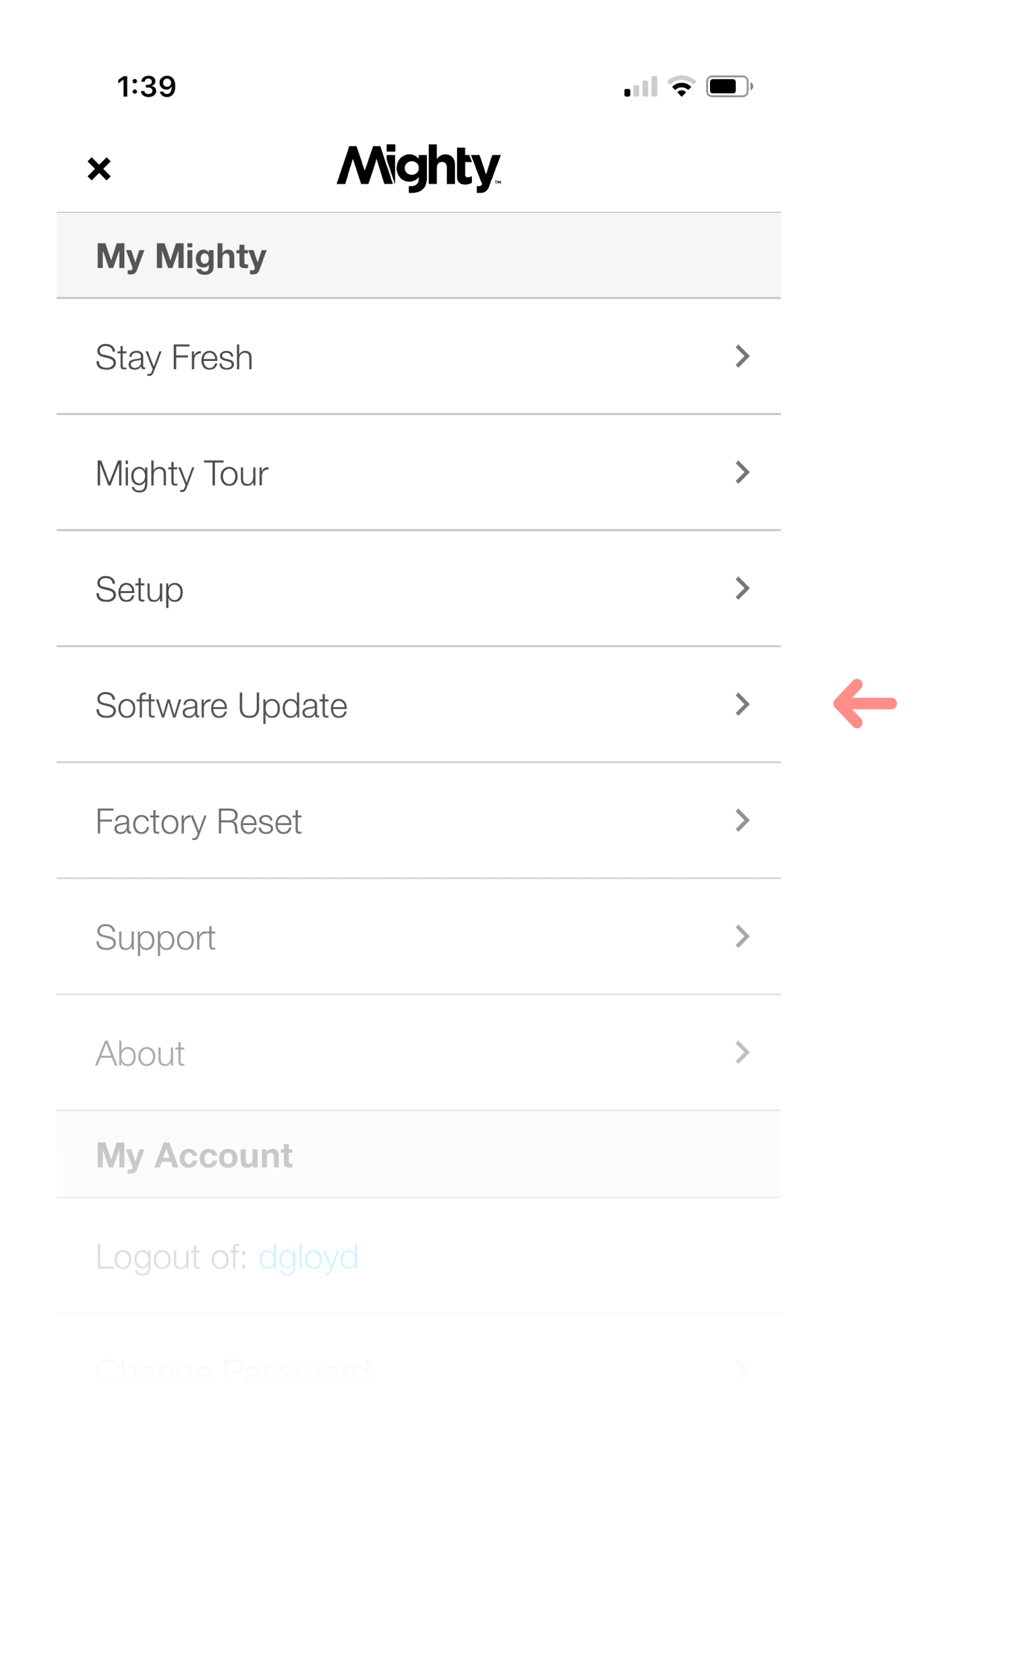1029x1654 pixels.
Task: Open the Mighty Tour menu item
Action: [419, 473]
